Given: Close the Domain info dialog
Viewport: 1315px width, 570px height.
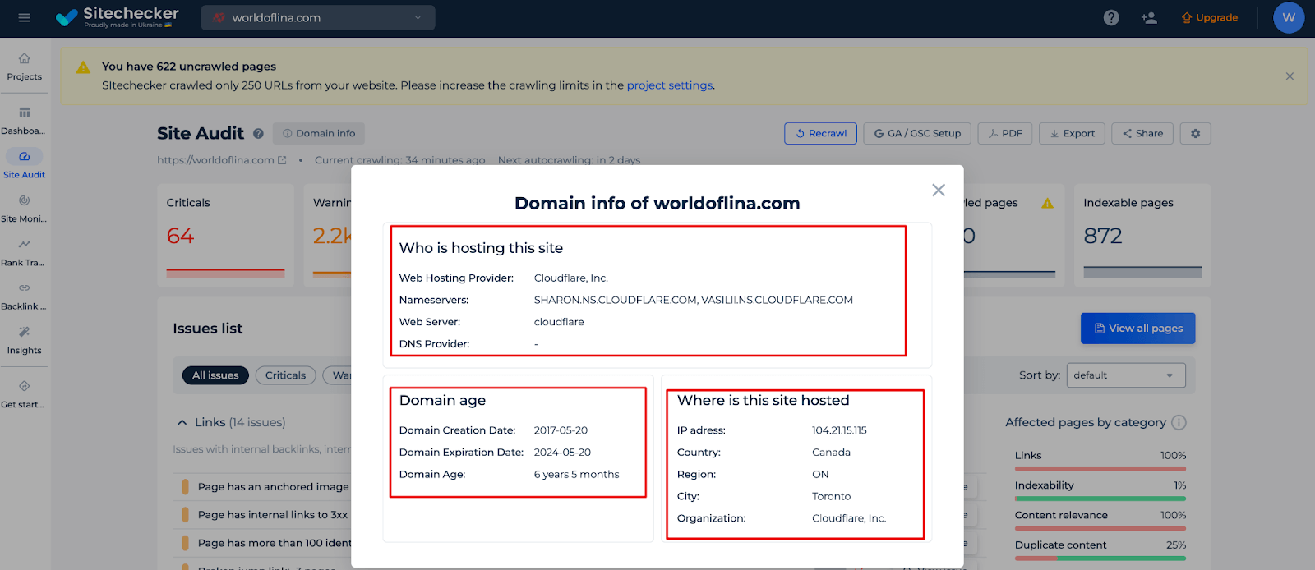Looking at the screenshot, I should click(x=939, y=190).
